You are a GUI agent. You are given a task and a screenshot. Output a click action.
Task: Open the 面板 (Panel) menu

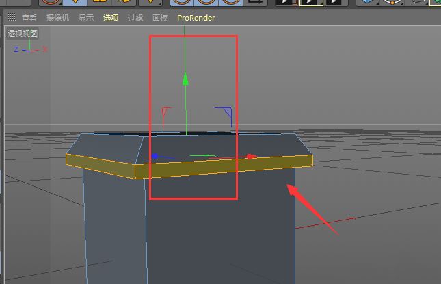click(160, 18)
